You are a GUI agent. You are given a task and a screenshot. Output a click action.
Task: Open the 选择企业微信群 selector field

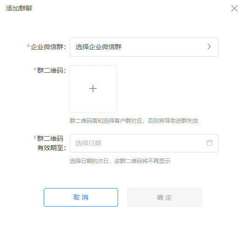144,47
